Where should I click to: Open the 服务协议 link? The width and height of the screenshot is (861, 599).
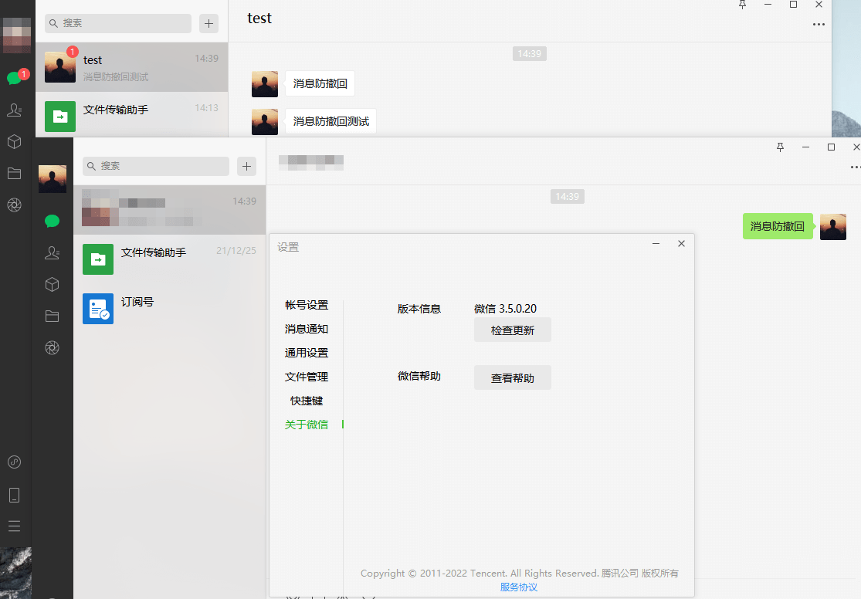coord(518,587)
